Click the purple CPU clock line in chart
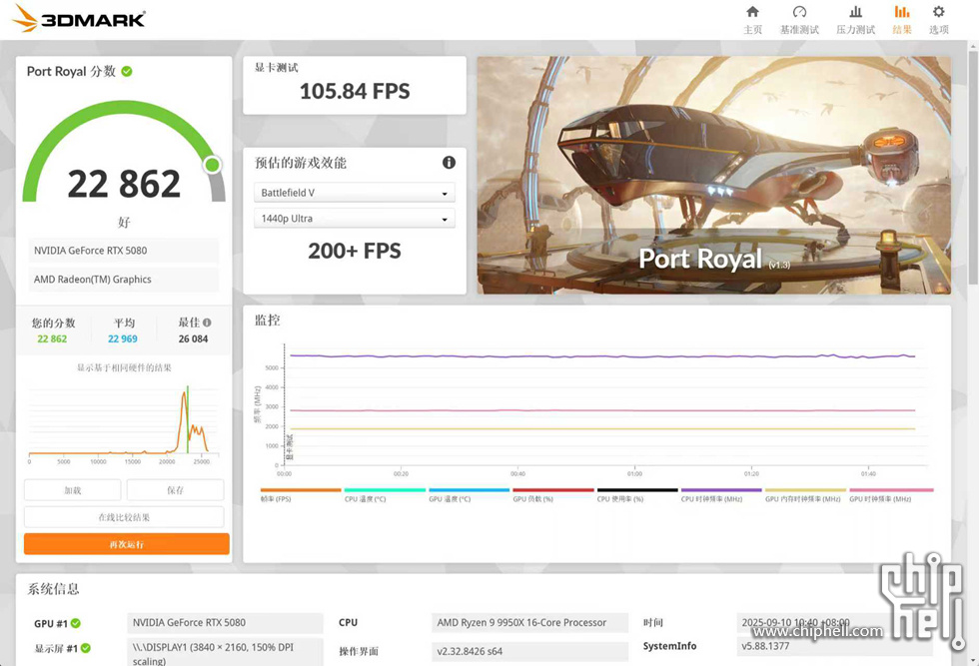 click(x=602, y=356)
